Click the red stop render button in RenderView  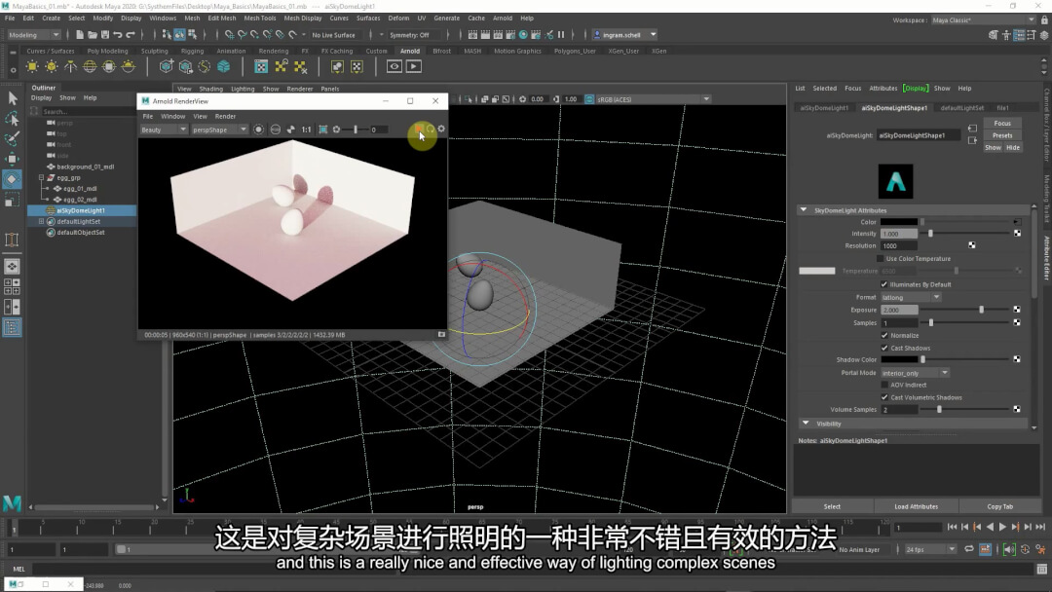(x=419, y=129)
